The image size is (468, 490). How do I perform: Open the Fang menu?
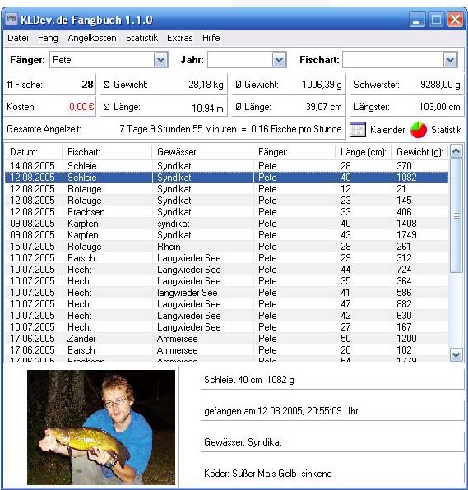pyautogui.click(x=48, y=38)
